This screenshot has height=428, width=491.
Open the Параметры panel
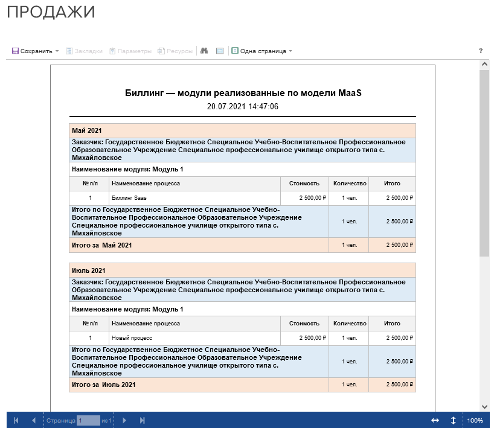coord(130,51)
